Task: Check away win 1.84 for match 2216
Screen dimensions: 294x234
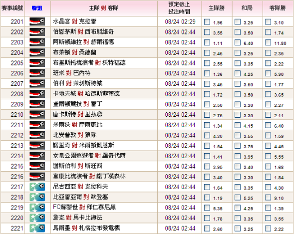Action: coord(268,177)
